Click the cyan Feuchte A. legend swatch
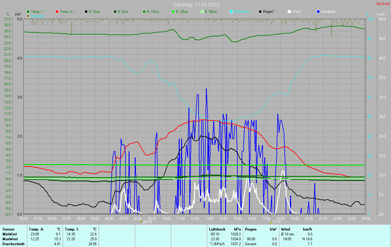 pos(231,12)
